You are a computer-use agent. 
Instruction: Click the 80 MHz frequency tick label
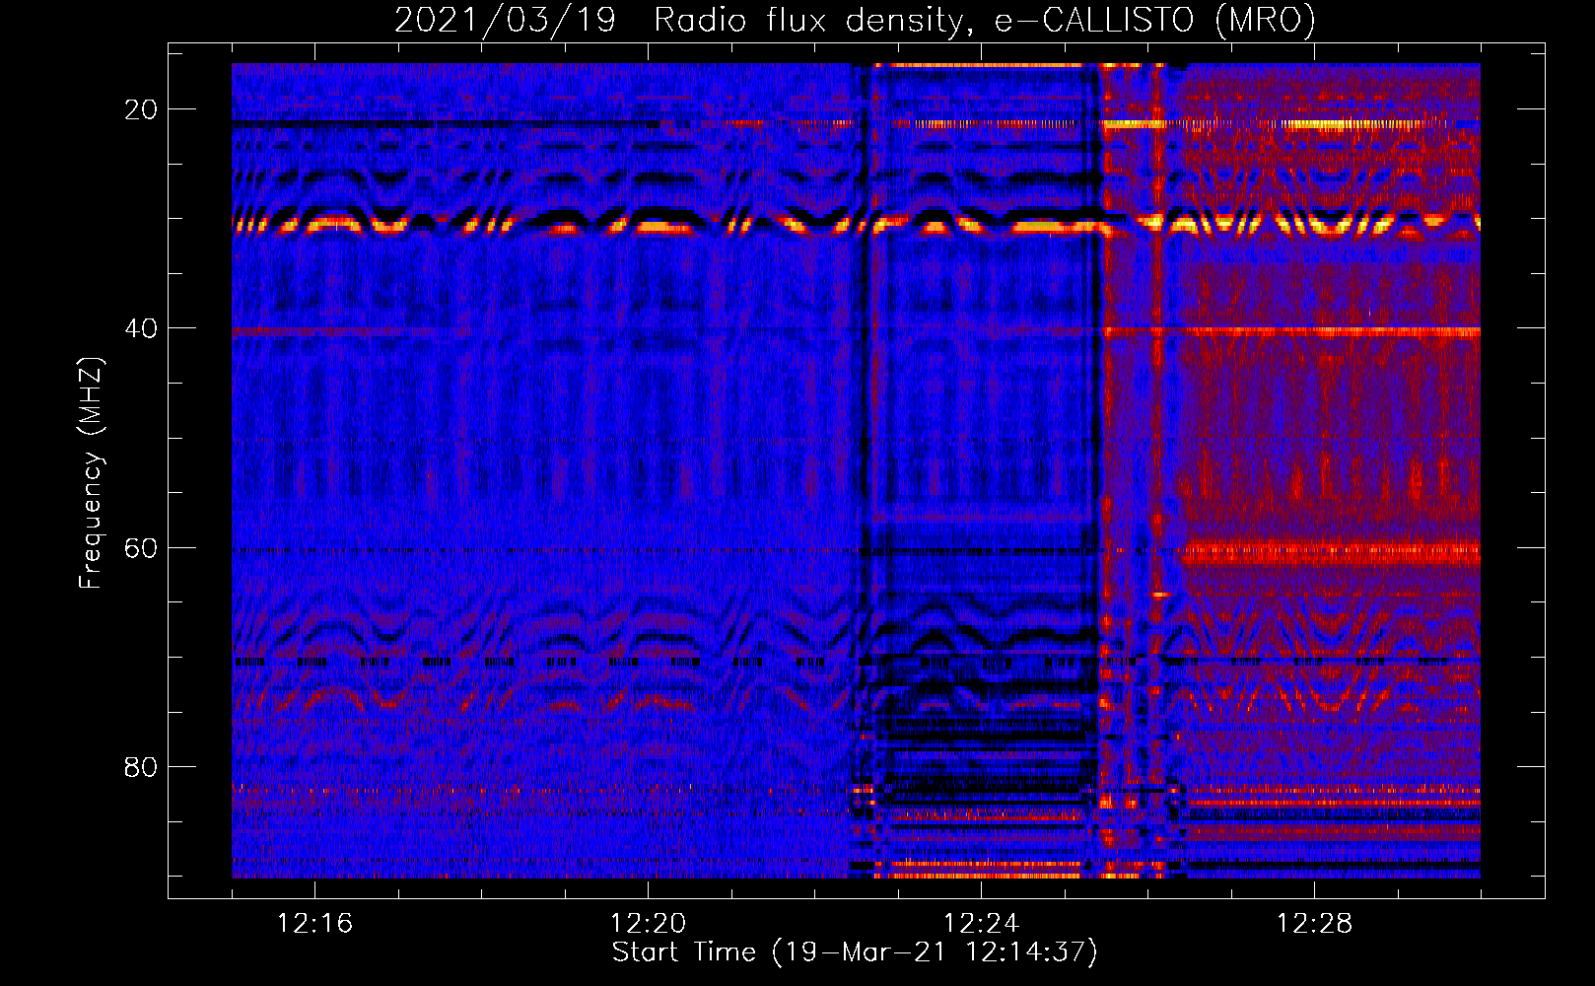141,766
